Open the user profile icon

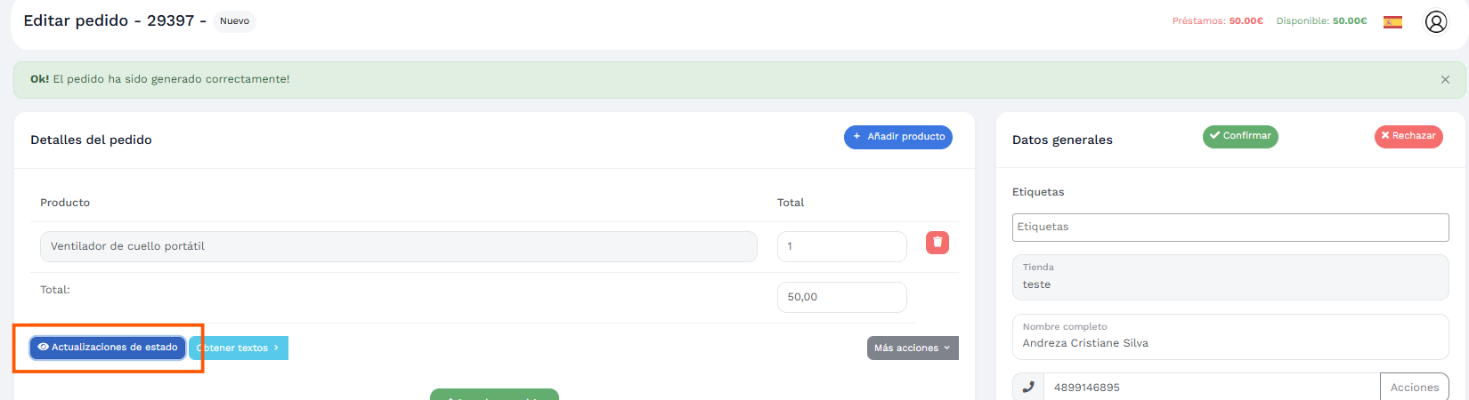coord(1436,21)
